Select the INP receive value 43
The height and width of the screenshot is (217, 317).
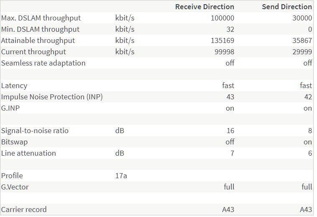(x=230, y=97)
